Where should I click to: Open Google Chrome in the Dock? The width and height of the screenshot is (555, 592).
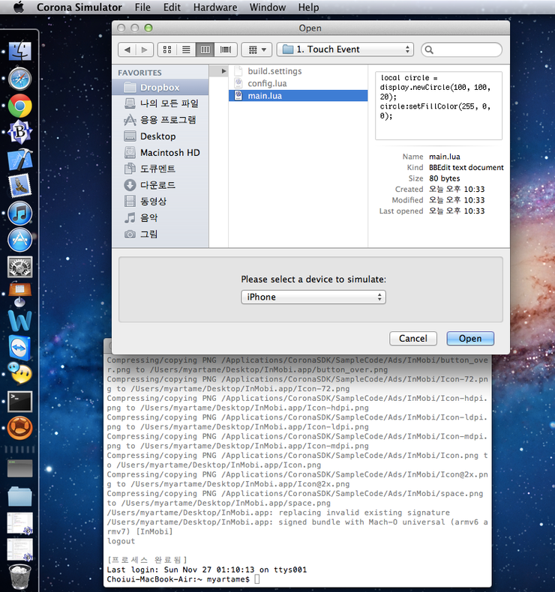coord(19,106)
